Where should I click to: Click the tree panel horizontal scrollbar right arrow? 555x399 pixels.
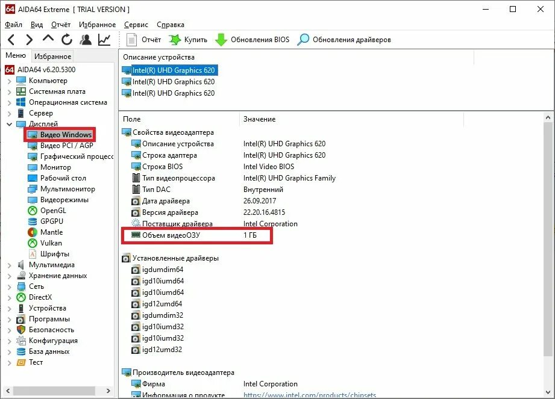[108, 391]
